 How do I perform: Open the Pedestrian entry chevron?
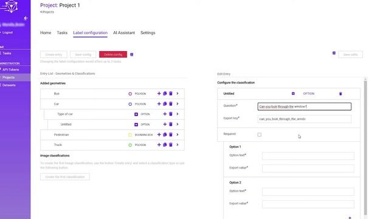point(177,134)
